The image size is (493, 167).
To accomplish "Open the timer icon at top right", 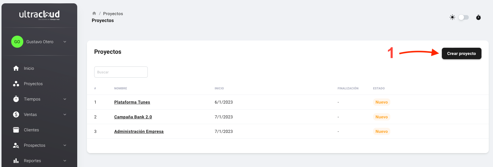I will click(478, 17).
